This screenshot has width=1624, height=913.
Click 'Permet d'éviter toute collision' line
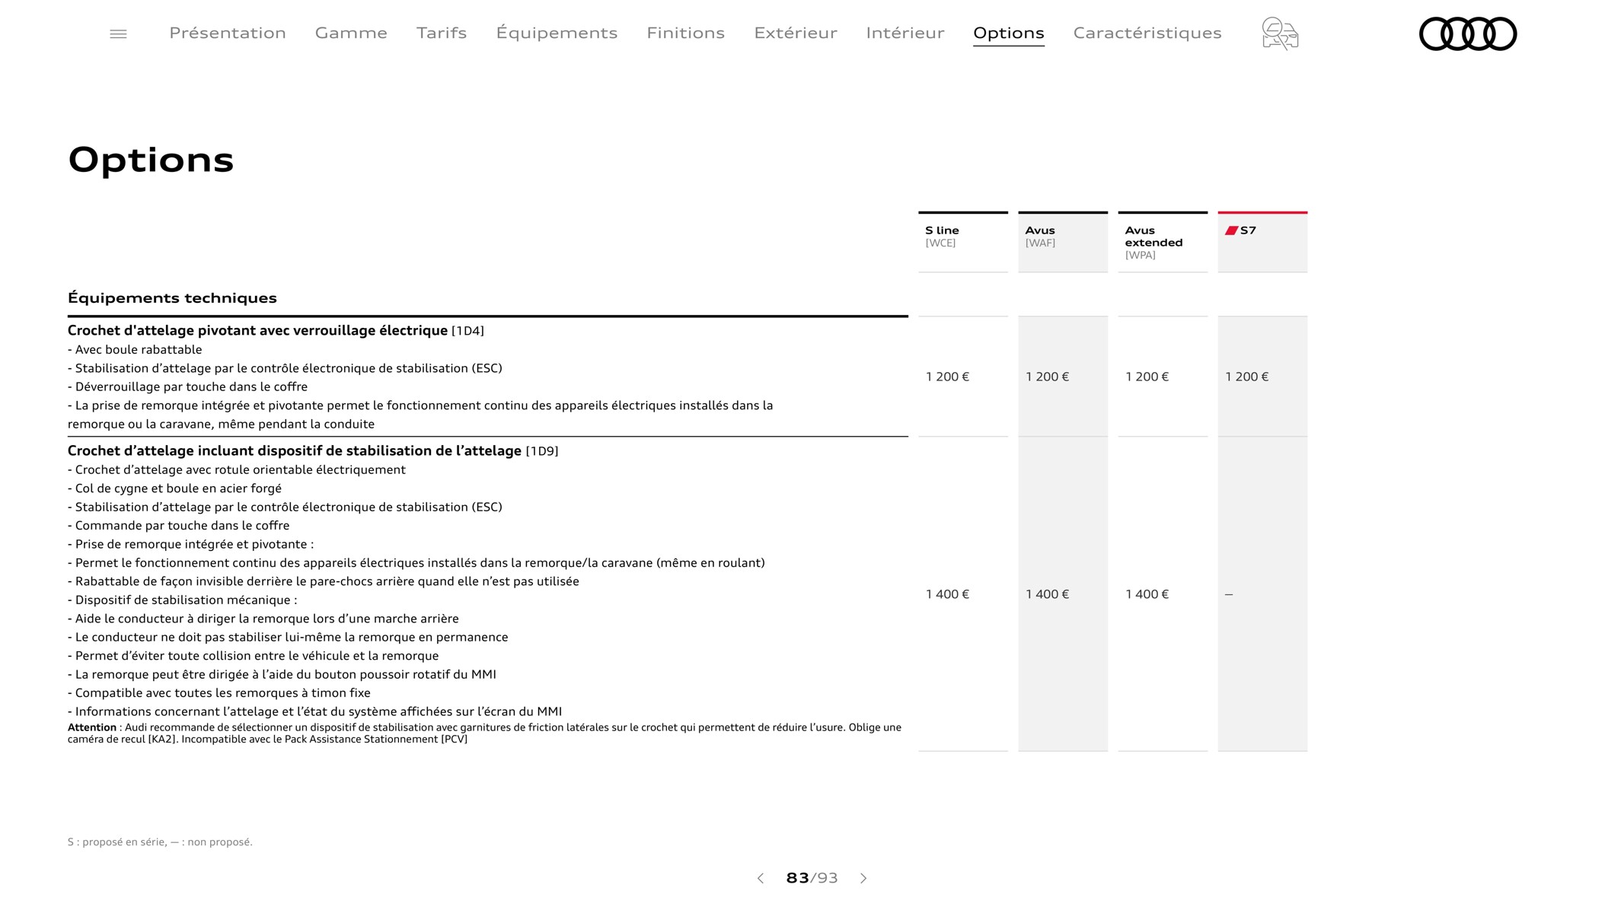(253, 656)
